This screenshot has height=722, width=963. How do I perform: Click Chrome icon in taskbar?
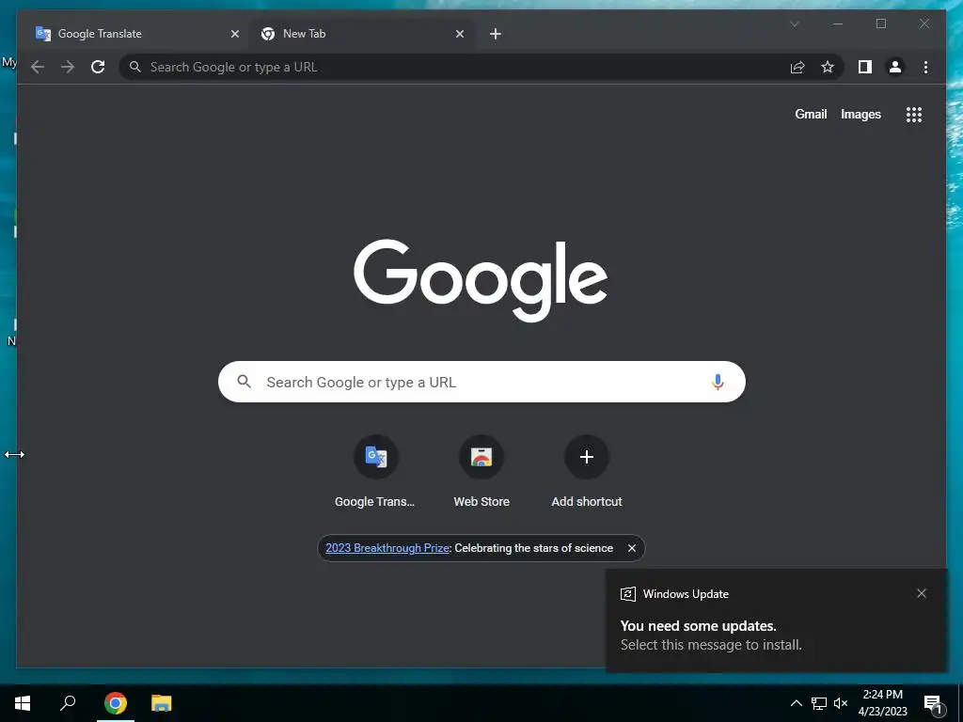(x=115, y=703)
